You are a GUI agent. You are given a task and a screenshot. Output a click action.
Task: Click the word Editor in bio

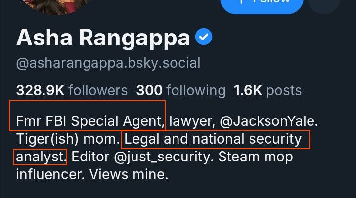90,157
